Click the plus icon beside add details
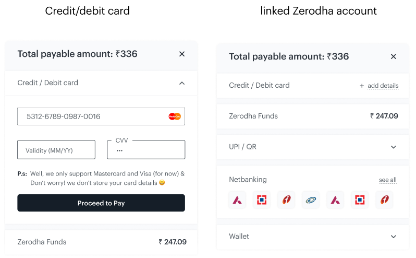This screenshot has width=416, height=258. coord(362,86)
